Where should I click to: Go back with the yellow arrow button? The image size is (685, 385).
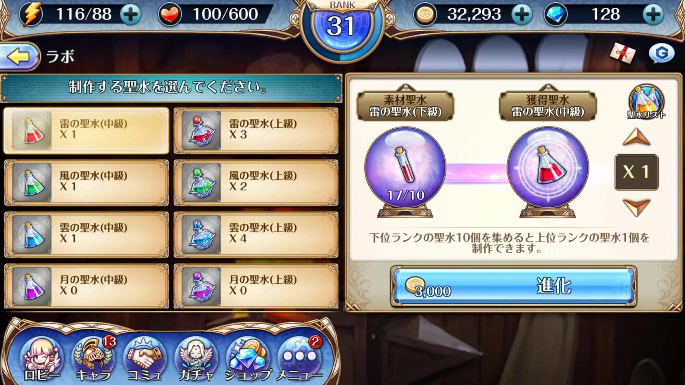point(20,56)
